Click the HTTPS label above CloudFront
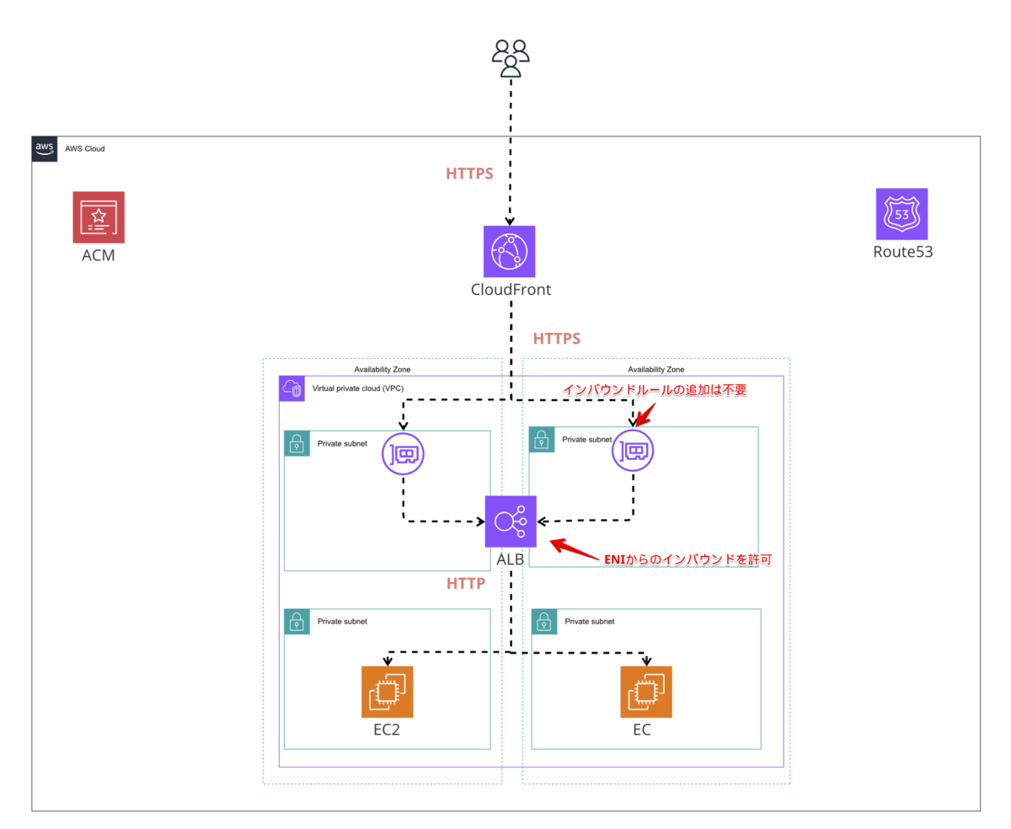Screen dimensions: 1011x829 pyautogui.click(x=469, y=174)
